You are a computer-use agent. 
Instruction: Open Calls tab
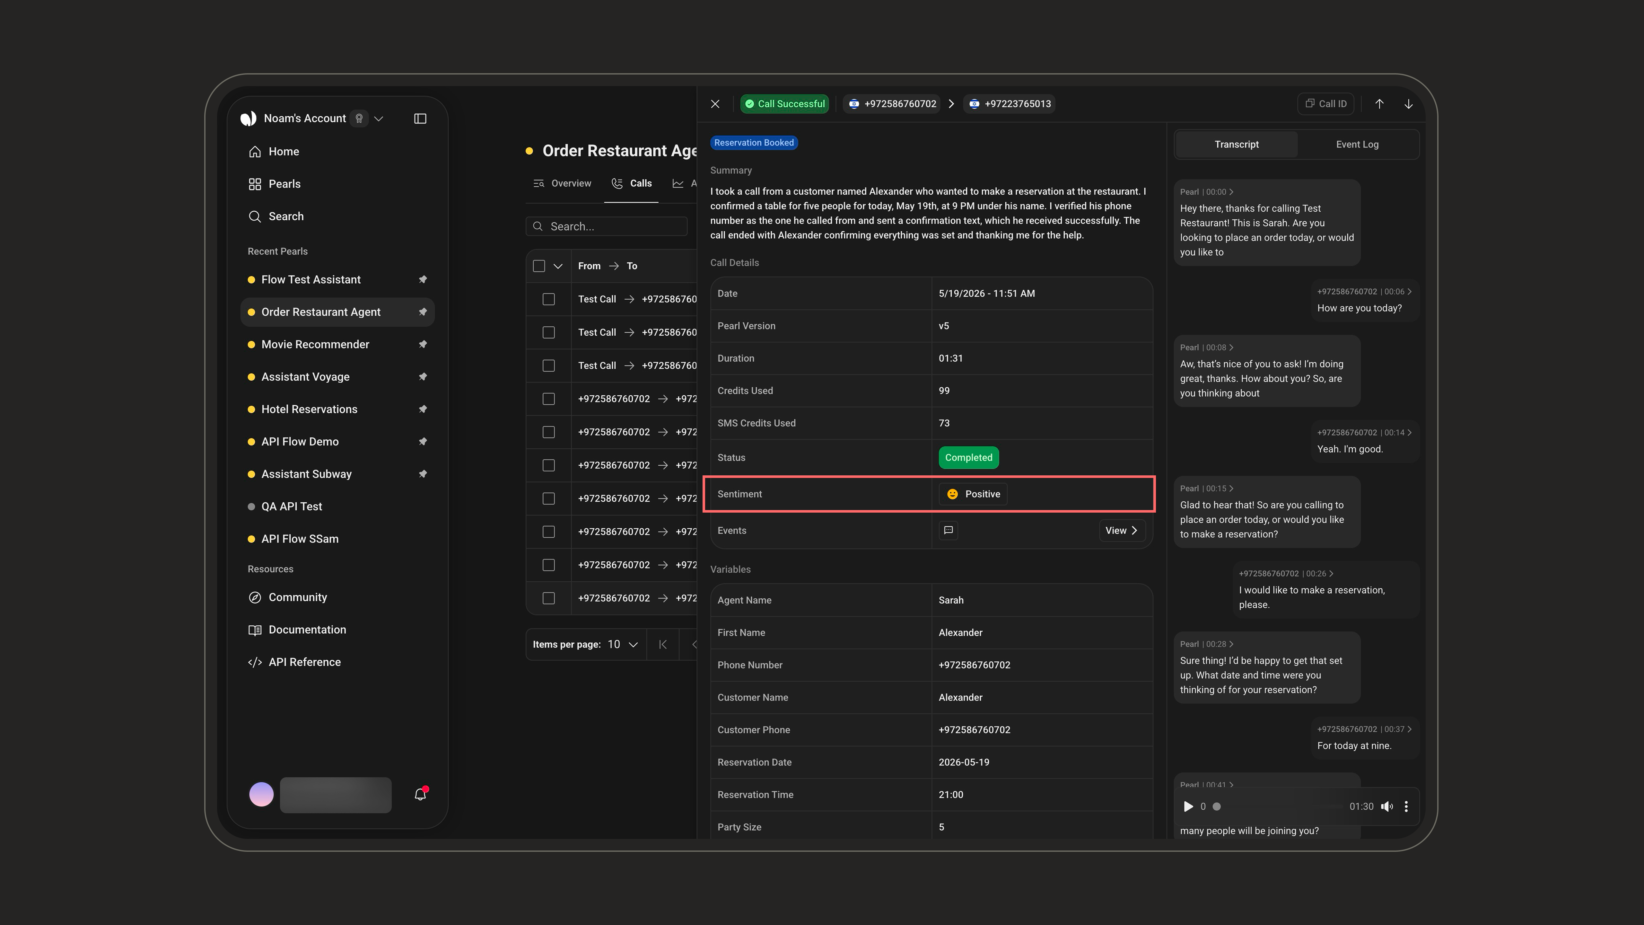click(x=632, y=184)
